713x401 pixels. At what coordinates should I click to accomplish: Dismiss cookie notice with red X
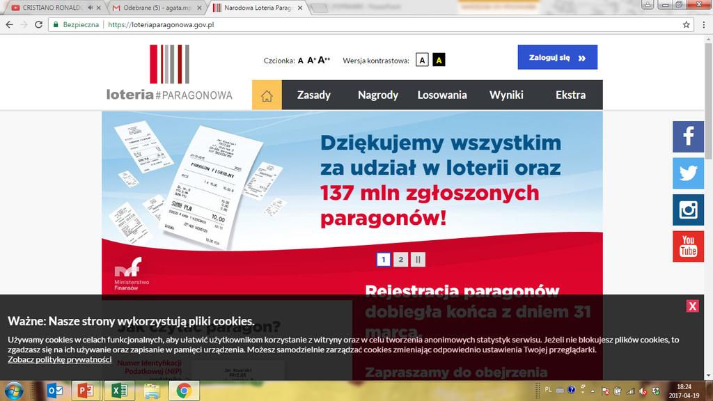point(693,306)
